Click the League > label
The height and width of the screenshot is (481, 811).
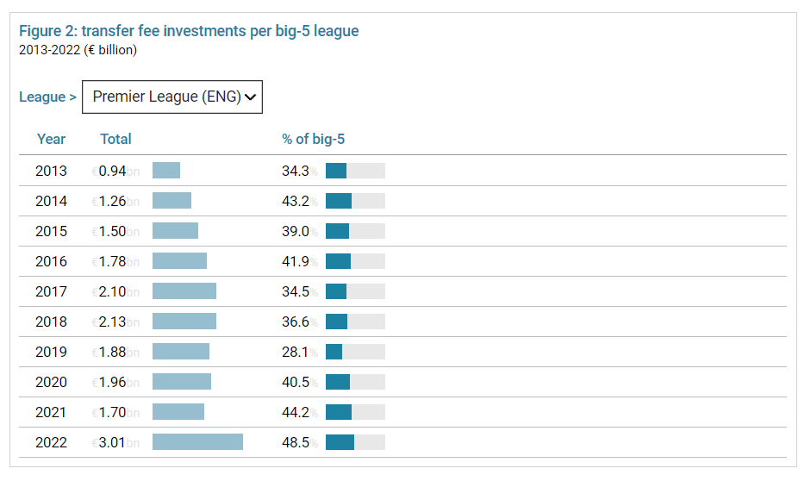point(47,97)
